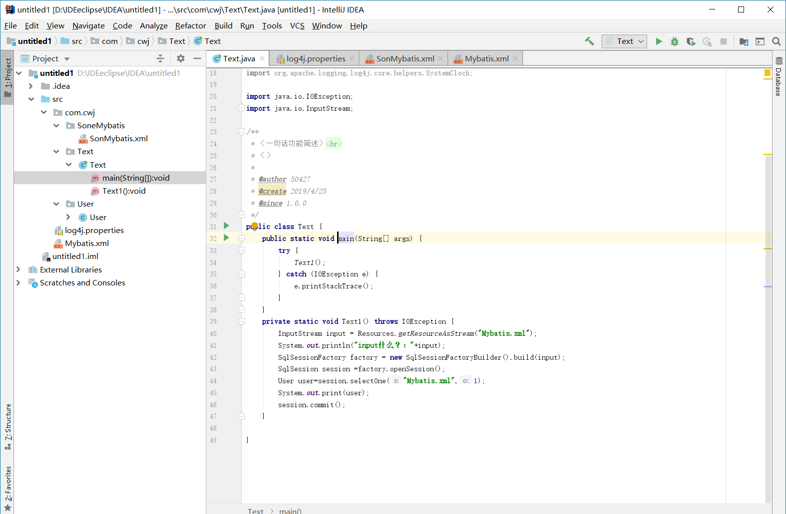Collapse the untitled1 root node
Viewport: 786px width, 514px height.
(x=19, y=73)
